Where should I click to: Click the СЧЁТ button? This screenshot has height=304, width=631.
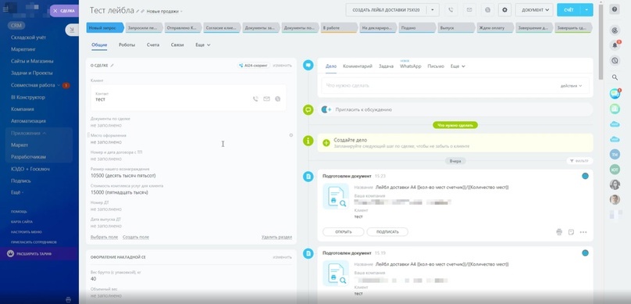(x=569, y=9)
